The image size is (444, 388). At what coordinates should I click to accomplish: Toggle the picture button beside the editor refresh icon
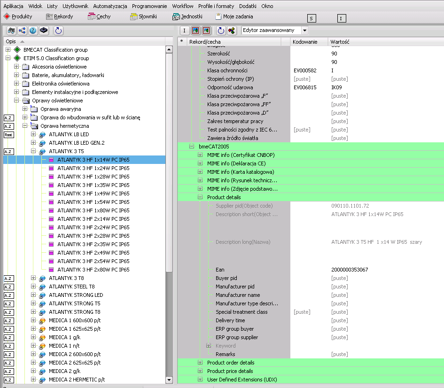206,30
